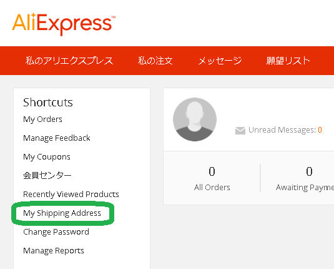View All Orders count
The image size is (334, 269).
(x=212, y=179)
